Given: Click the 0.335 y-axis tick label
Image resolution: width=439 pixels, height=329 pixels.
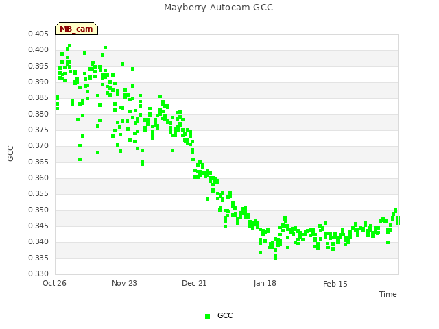Looking at the screenshot, I should coord(38,258).
